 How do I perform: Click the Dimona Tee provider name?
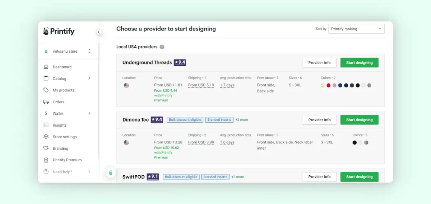(x=135, y=120)
